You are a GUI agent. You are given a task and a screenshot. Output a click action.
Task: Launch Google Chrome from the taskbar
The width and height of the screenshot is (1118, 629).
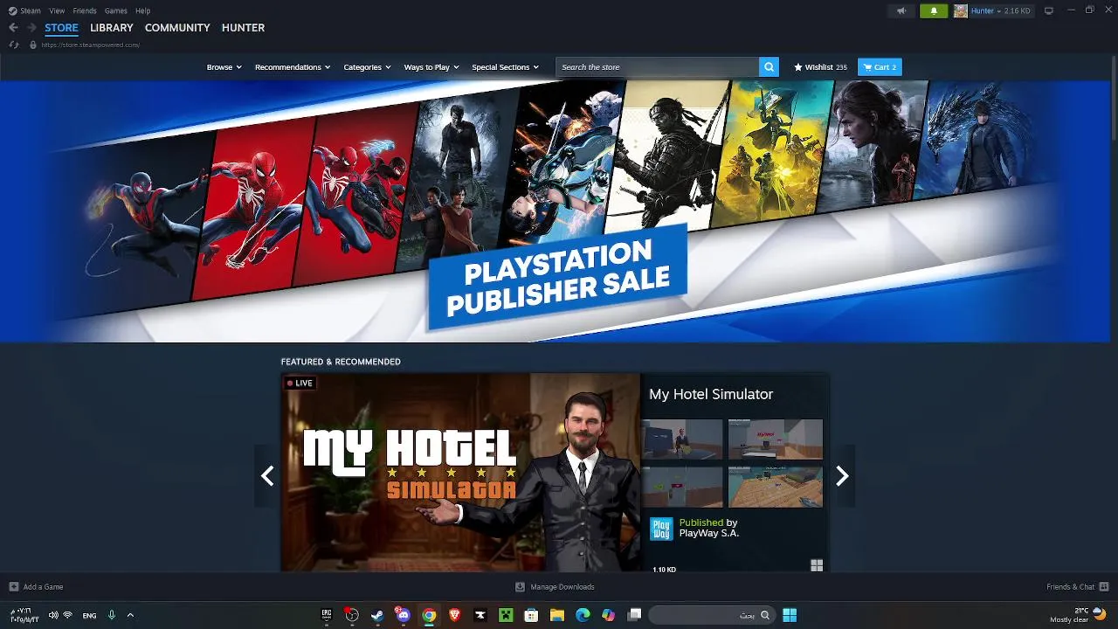429,615
